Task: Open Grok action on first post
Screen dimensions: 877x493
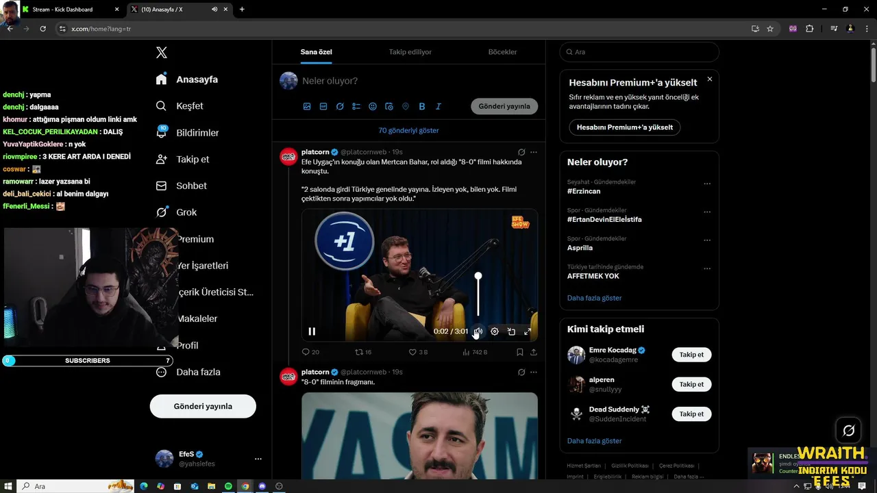Action: pyautogui.click(x=521, y=152)
